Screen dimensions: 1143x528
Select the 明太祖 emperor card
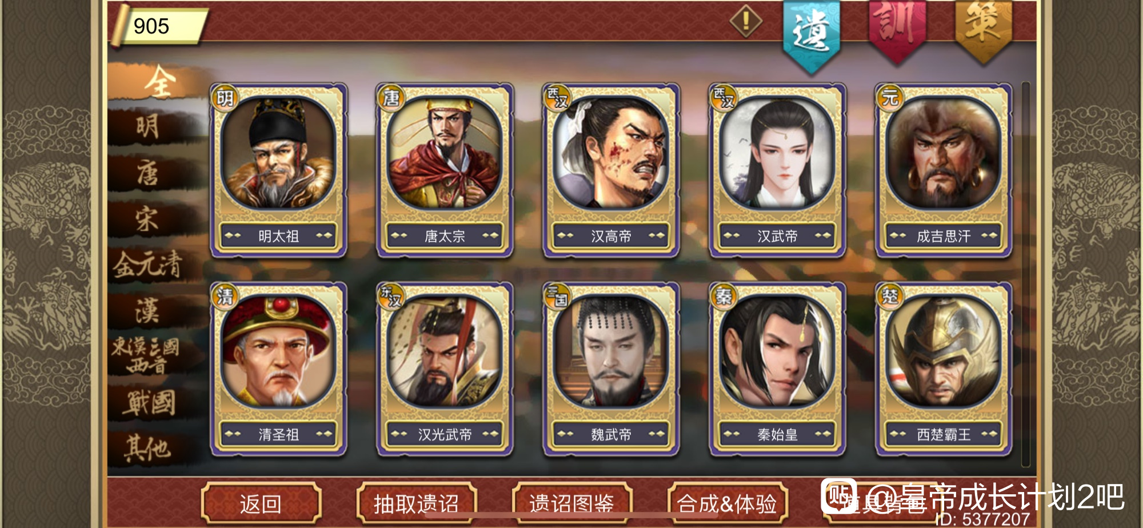pos(278,170)
